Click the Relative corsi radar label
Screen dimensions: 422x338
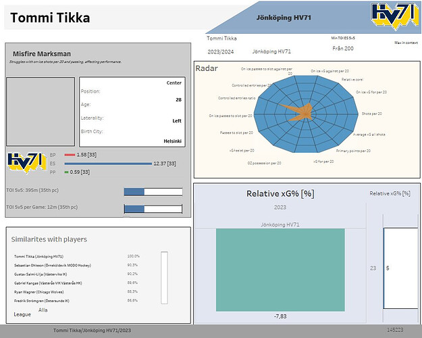coord(352,80)
